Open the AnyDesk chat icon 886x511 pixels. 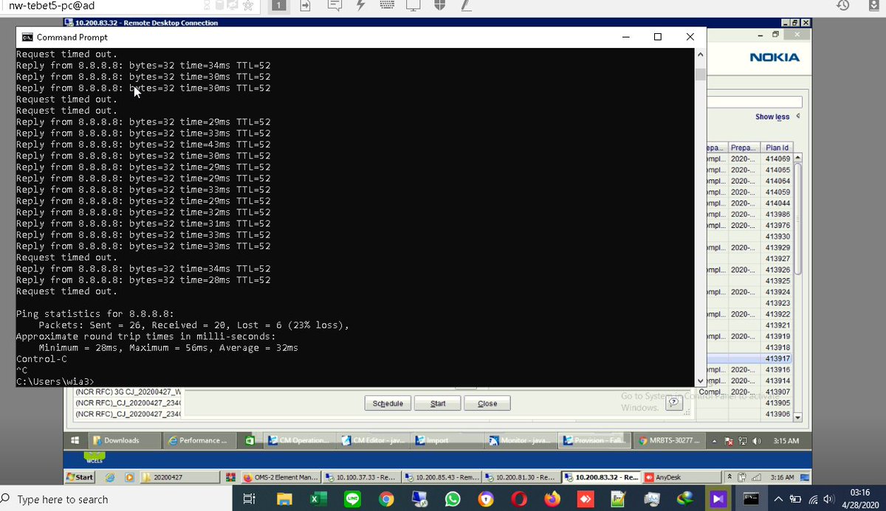tap(334, 6)
